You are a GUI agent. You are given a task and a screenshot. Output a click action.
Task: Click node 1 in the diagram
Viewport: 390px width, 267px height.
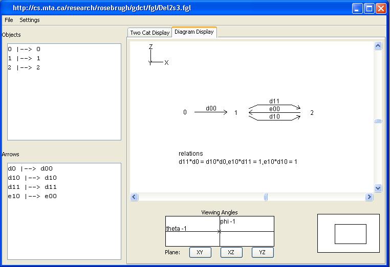coord(236,113)
